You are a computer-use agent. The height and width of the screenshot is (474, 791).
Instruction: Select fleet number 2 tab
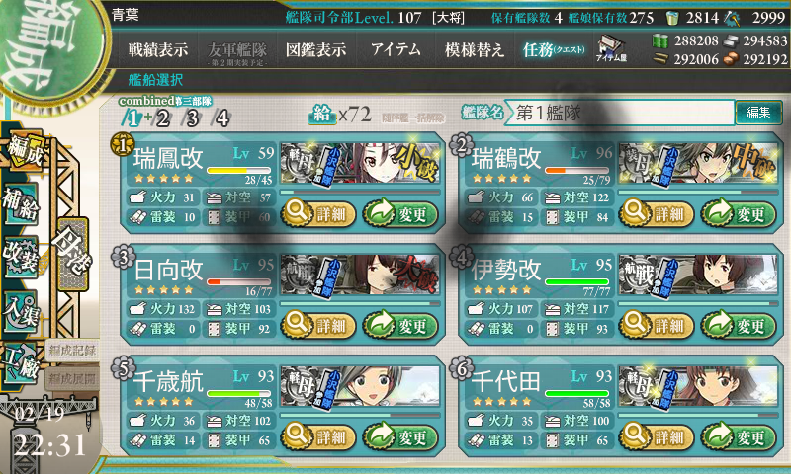pos(162,118)
